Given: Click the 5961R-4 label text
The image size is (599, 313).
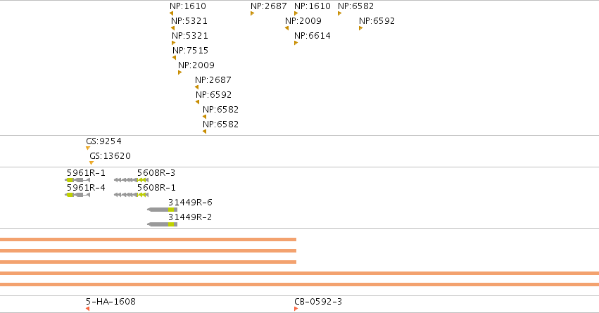Looking at the screenshot, I should click(x=86, y=188).
